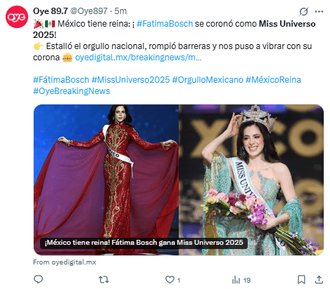Screen dimensions: 330x289
Task: Click the Oye 89.7 profile avatar
Action: [x=17, y=17]
